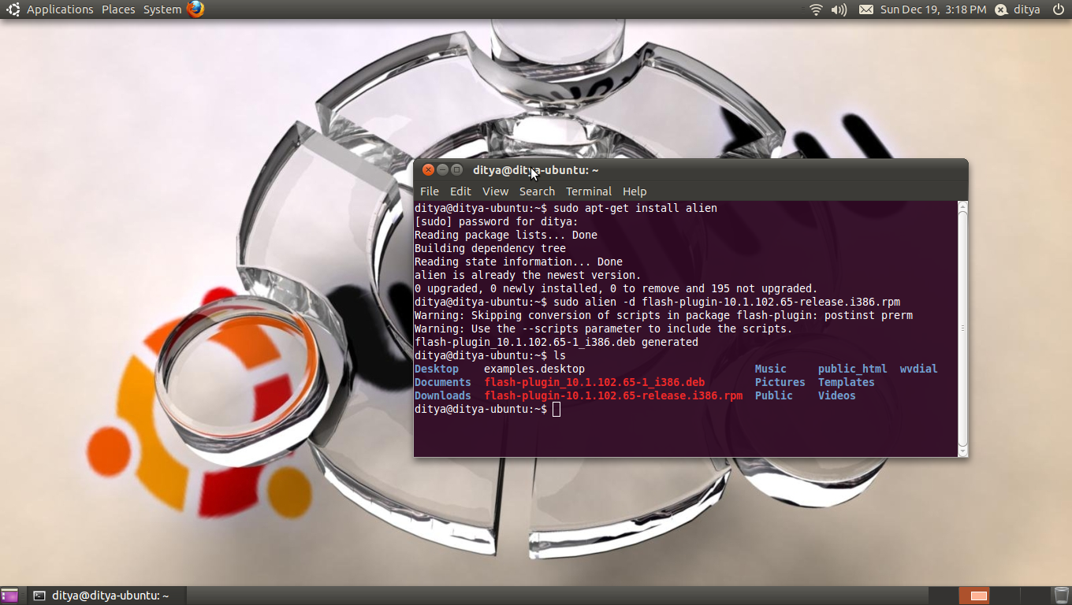Switch to the first workspace in the switcher
Screen dimensions: 1072x605
pos(944,596)
